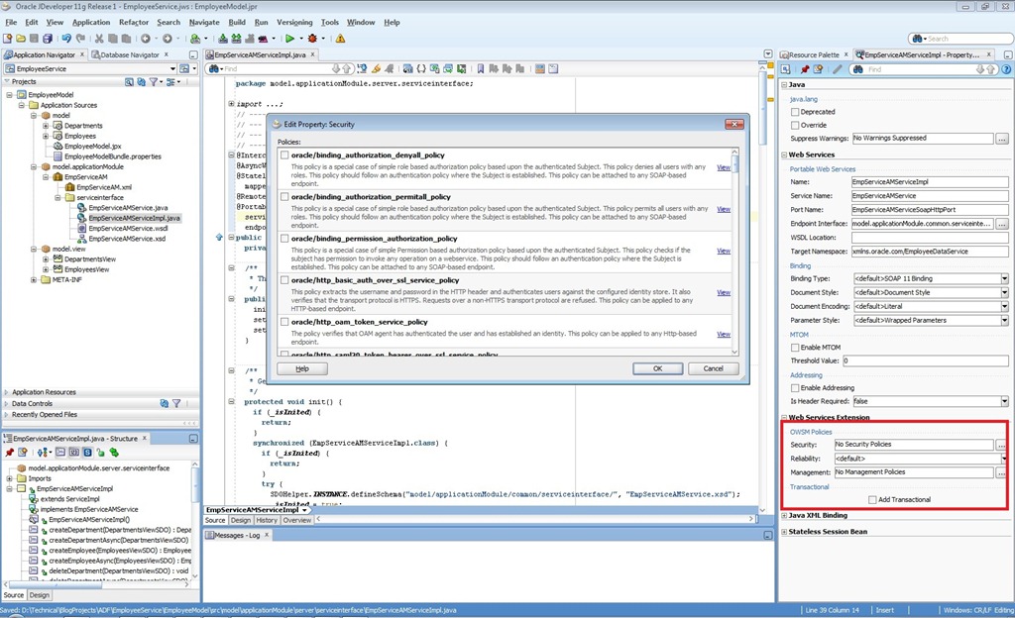Click the New gallery icon in toolbar
The height and width of the screenshot is (618, 1015).
pos(7,39)
